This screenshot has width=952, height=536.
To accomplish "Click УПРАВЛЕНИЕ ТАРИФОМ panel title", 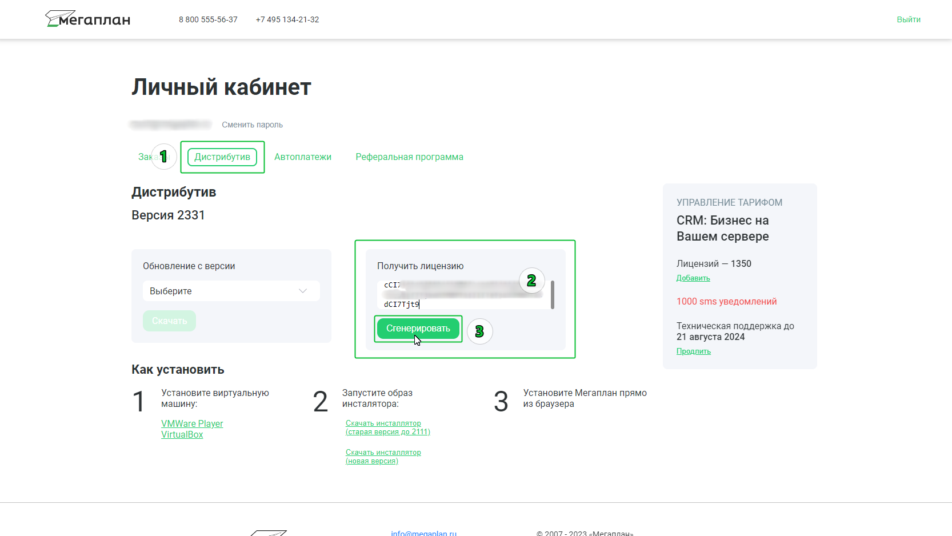I will [729, 202].
